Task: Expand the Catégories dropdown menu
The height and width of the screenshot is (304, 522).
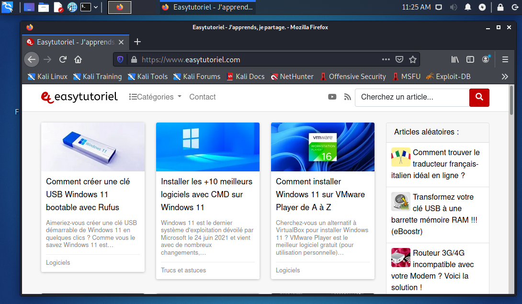Action: point(156,97)
